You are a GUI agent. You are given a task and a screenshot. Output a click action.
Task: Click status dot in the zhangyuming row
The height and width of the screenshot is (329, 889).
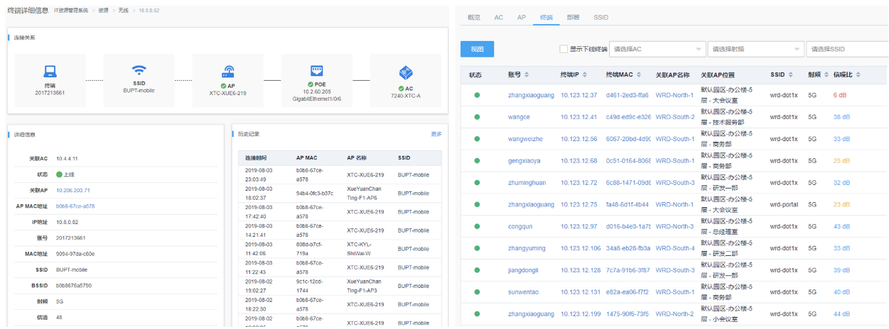point(477,248)
